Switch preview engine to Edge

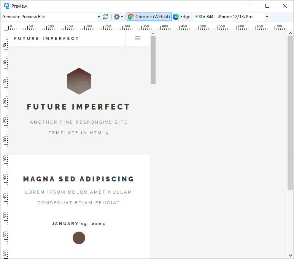pos(182,17)
